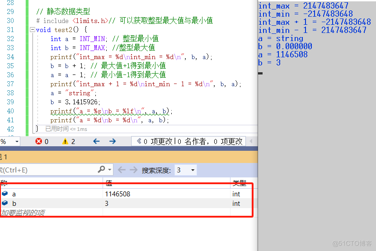The image size is (376, 251).
Task: Click the int type cell of b
Action: (236, 204)
